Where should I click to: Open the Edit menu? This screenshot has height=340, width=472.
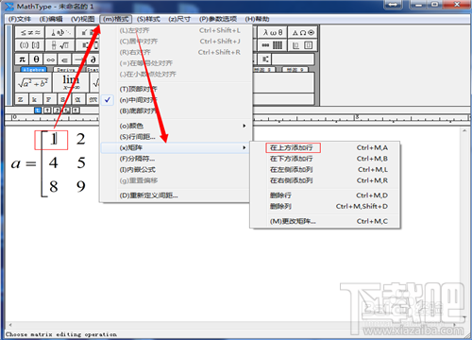(x=51, y=19)
